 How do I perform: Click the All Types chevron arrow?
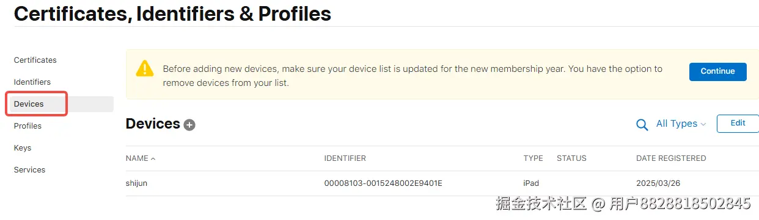click(703, 124)
